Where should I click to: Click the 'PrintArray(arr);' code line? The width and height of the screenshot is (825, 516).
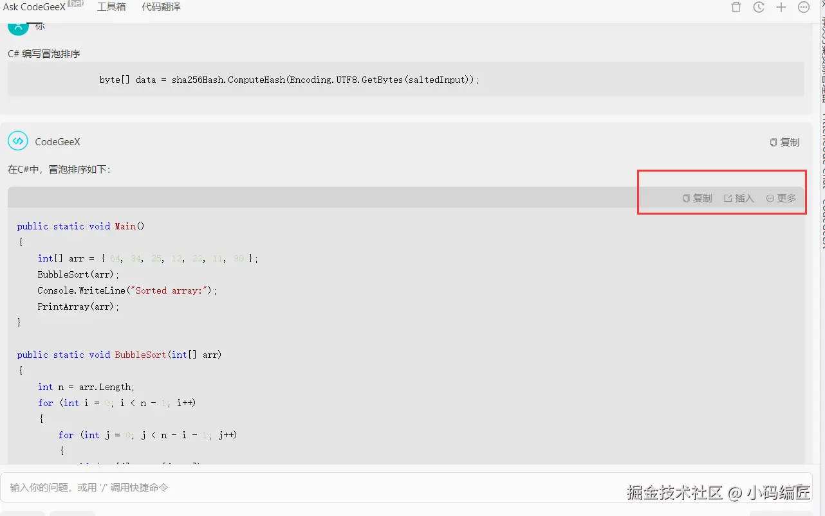pos(79,307)
